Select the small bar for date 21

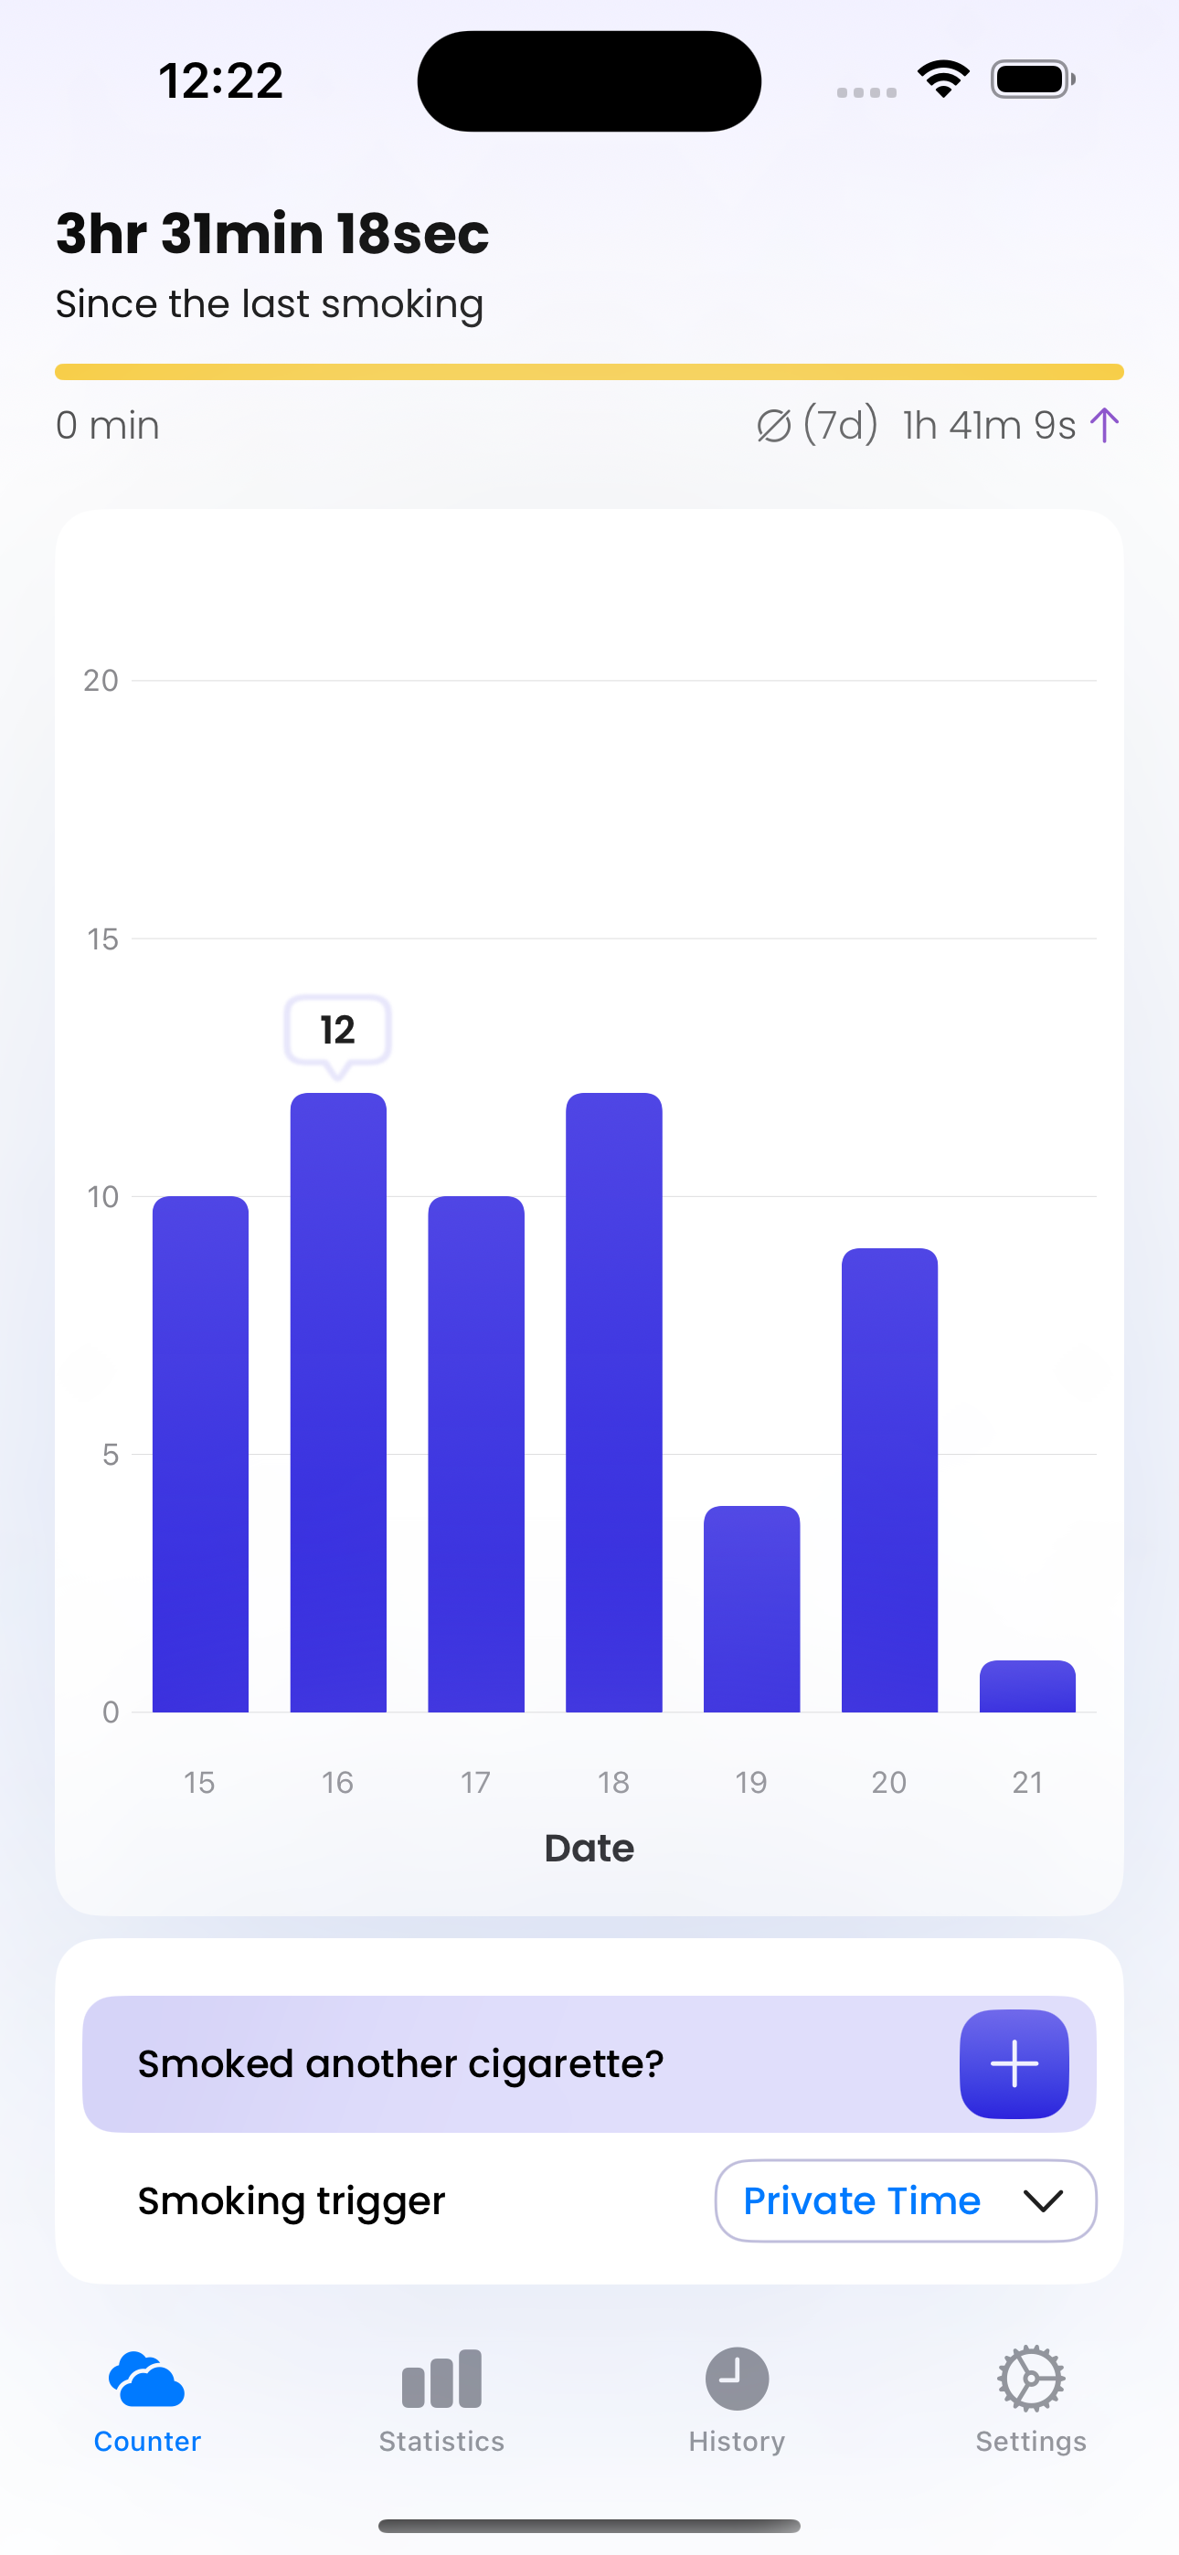1027,1686
